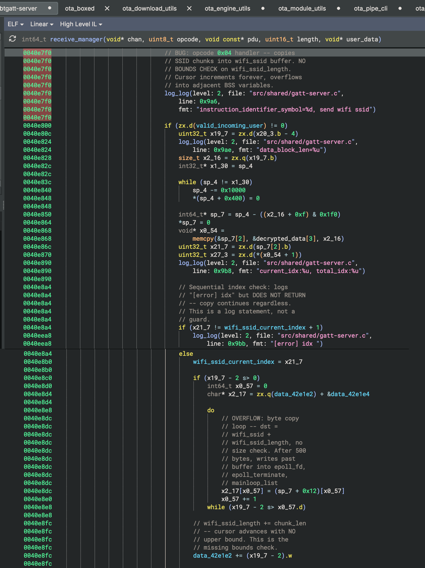Click the line value 0x9ae
Image resolution: width=425 pixels, height=568 pixels.
[222, 150]
